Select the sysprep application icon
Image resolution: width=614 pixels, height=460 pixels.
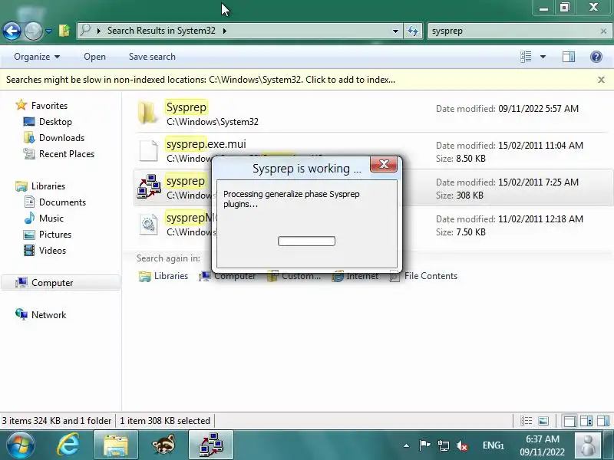tap(149, 187)
